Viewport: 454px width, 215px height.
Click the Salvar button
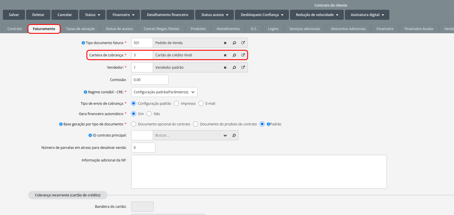[x=14, y=15]
